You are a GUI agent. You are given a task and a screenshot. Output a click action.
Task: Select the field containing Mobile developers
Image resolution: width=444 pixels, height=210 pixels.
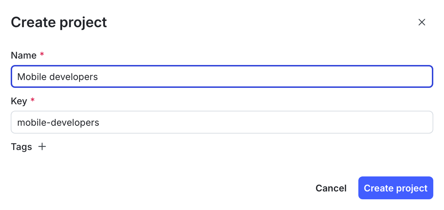tap(221, 76)
